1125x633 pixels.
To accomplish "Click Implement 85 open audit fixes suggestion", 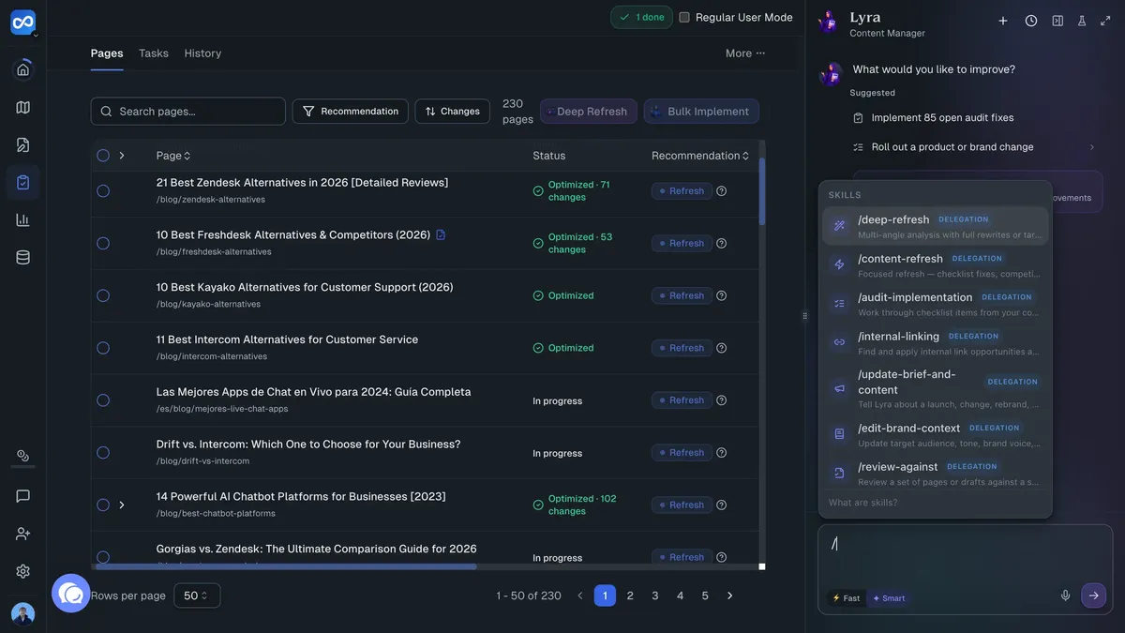I will (942, 118).
